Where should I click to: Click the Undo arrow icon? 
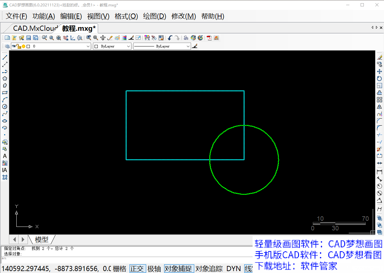170,38
